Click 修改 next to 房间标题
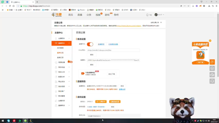Image resolution: width=219 pixels, height=123 pixels. (113, 107)
